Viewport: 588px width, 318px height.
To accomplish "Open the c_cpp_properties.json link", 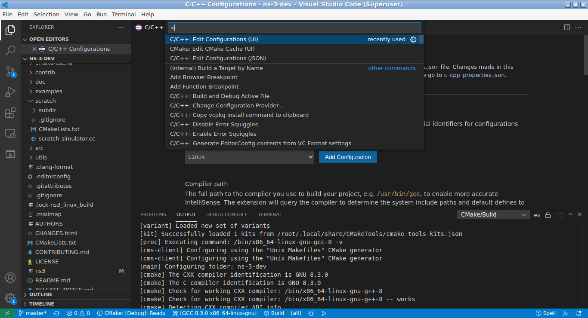I will pyautogui.click(x=474, y=75).
